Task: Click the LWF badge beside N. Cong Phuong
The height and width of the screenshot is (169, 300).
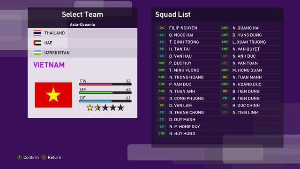Action: click(x=161, y=98)
